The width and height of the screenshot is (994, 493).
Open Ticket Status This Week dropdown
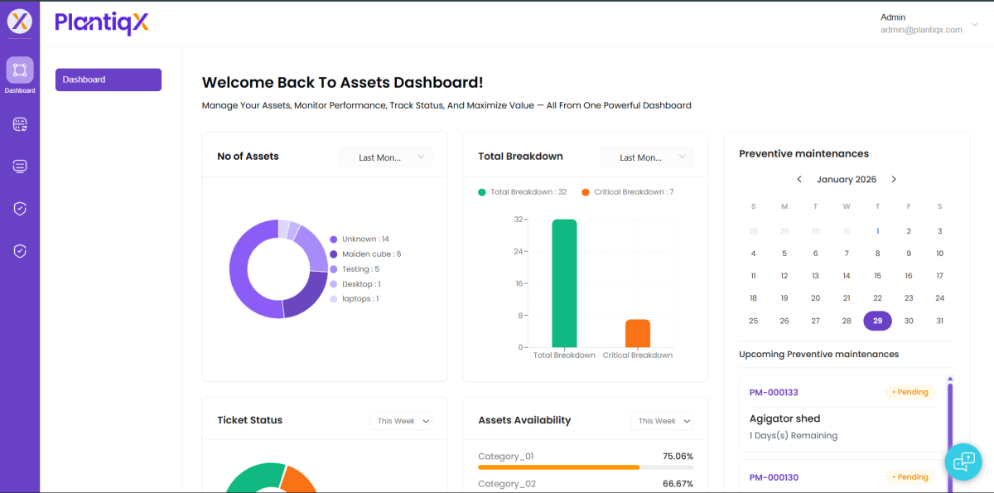click(x=402, y=421)
